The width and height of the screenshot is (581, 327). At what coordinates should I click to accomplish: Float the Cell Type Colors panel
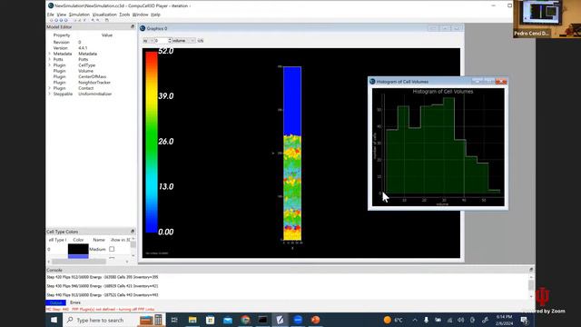tap(133, 232)
